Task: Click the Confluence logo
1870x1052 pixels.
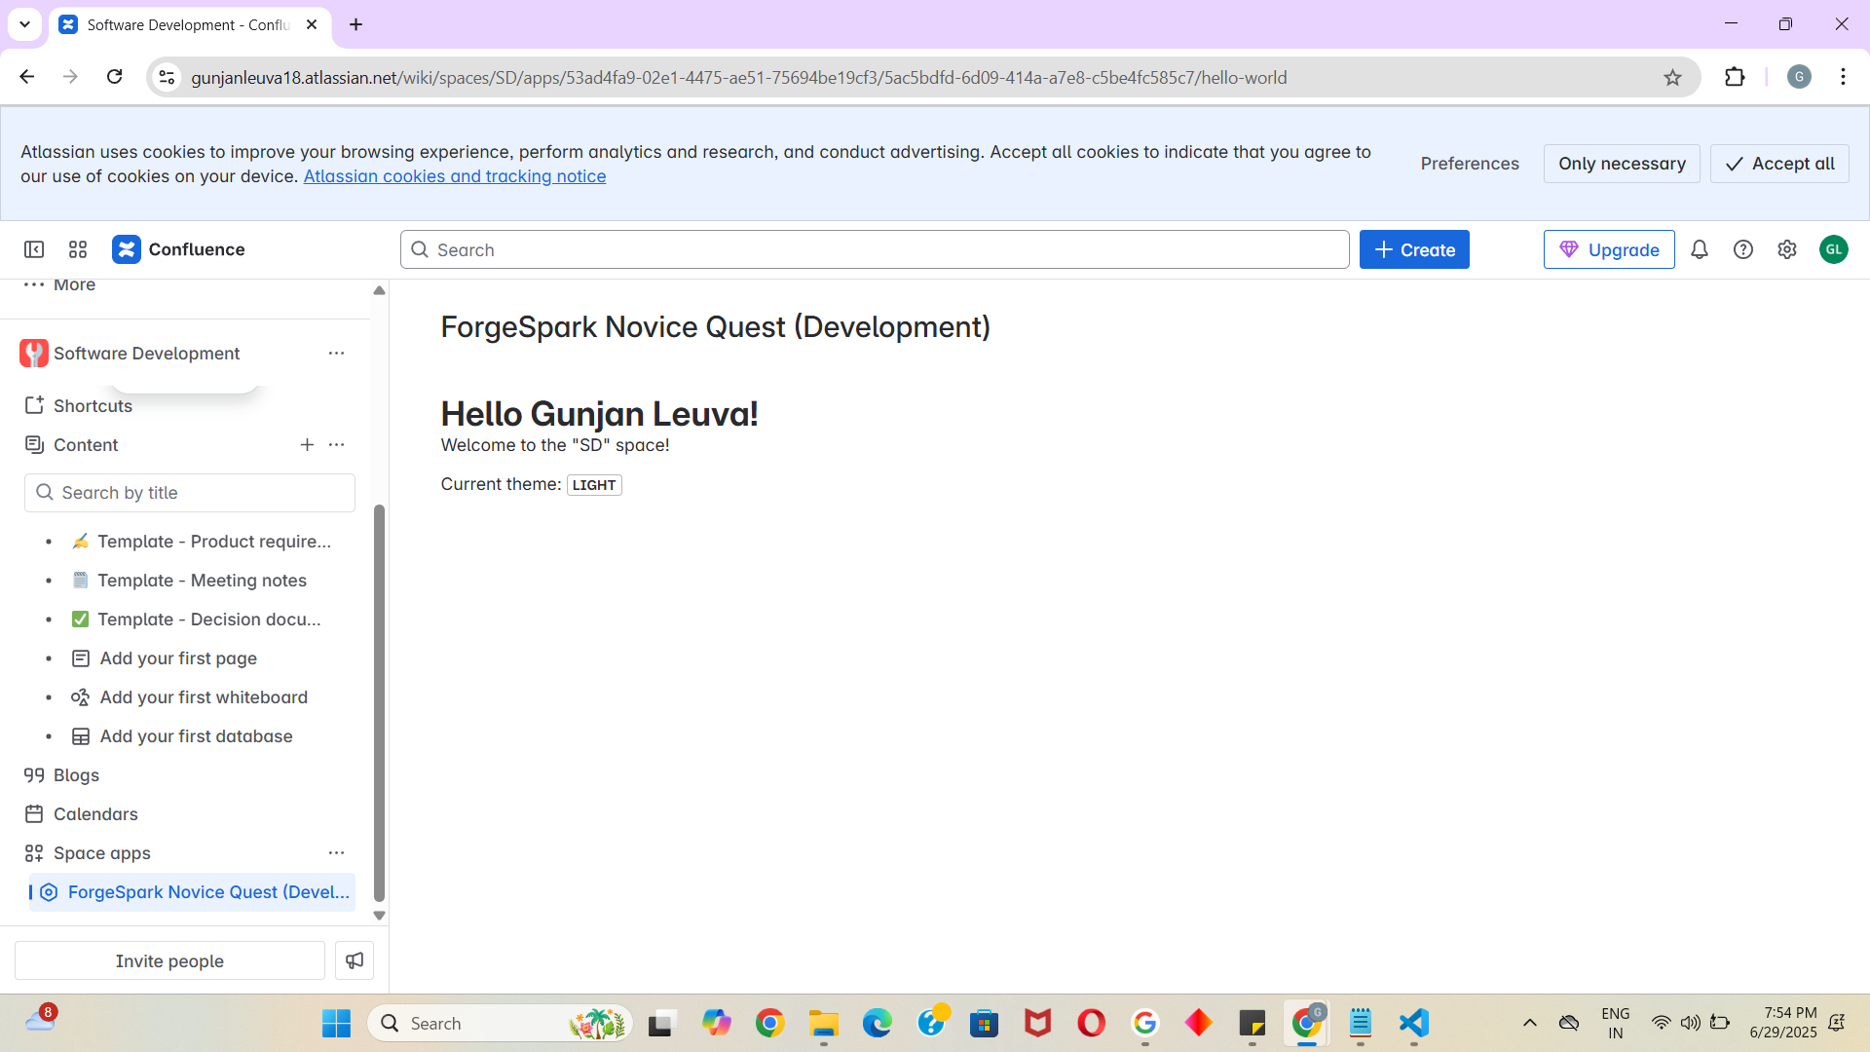Action: tap(127, 249)
